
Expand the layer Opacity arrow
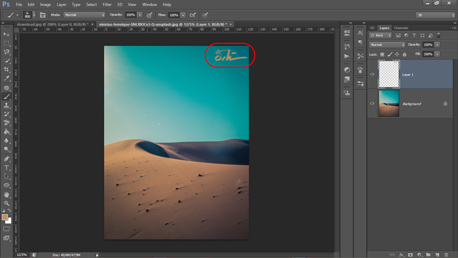tap(437, 45)
